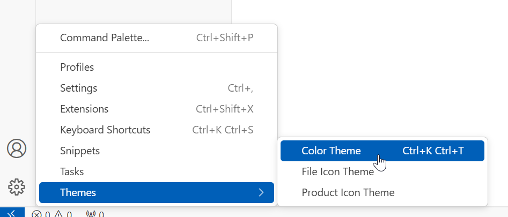Click the Manage gear icon
Viewport: 508px width, 217px height.
[17, 186]
